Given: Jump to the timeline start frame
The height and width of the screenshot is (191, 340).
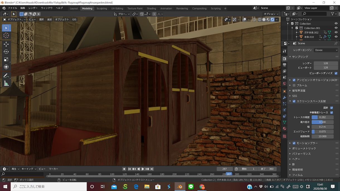Looking at the screenshot, I should tap(130, 169).
